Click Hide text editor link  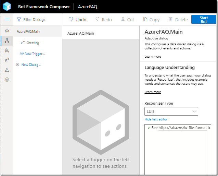point(156,119)
